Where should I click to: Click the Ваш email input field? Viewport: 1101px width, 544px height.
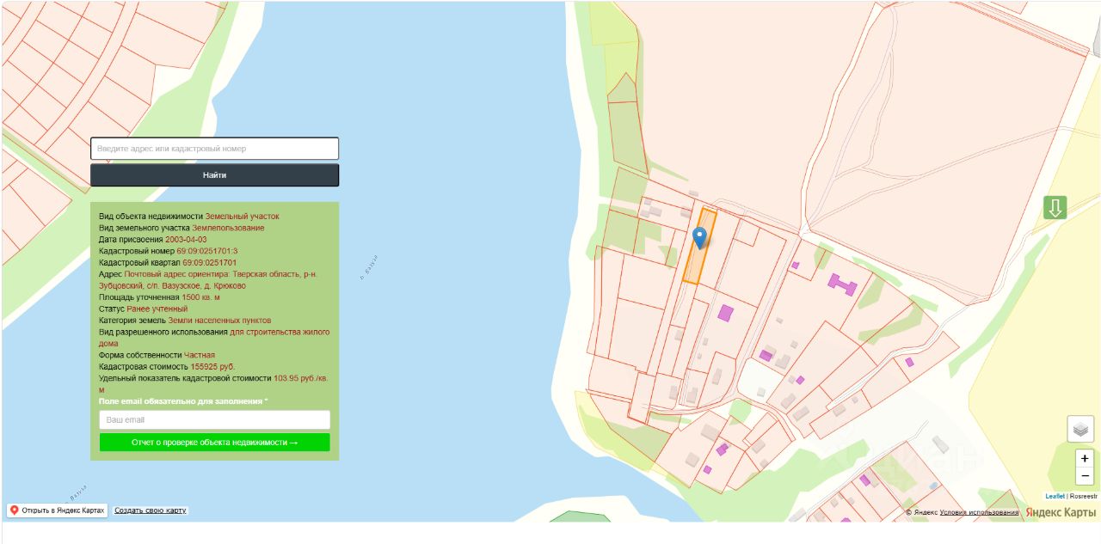click(x=214, y=420)
